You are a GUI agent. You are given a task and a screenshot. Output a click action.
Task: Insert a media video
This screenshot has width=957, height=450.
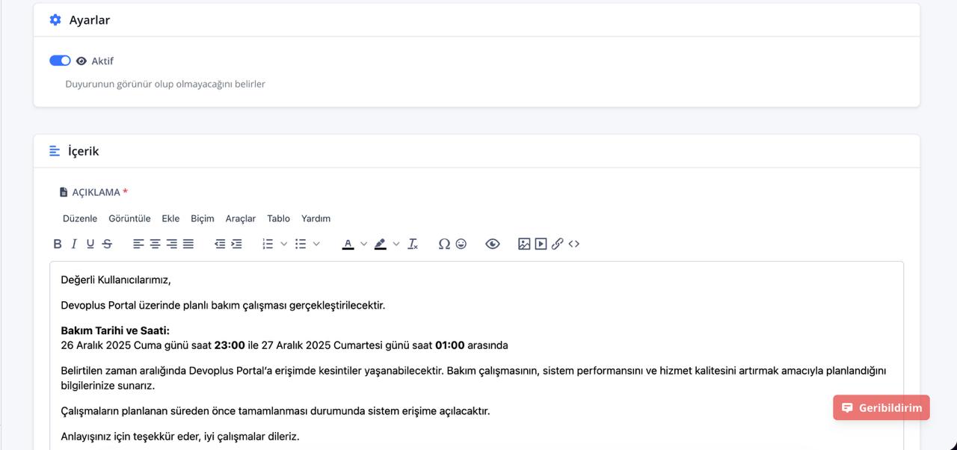point(541,244)
